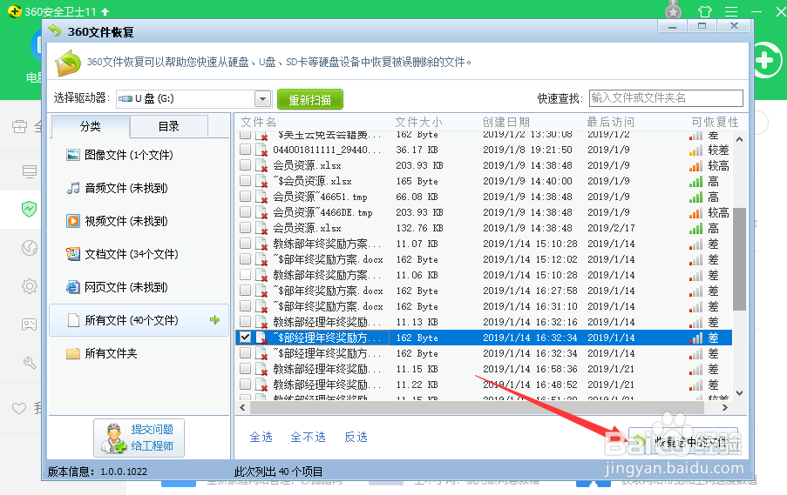
Task: Uncheck the highlighted ~$部经理年终奖励方 file
Action: [x=245, y=338]
